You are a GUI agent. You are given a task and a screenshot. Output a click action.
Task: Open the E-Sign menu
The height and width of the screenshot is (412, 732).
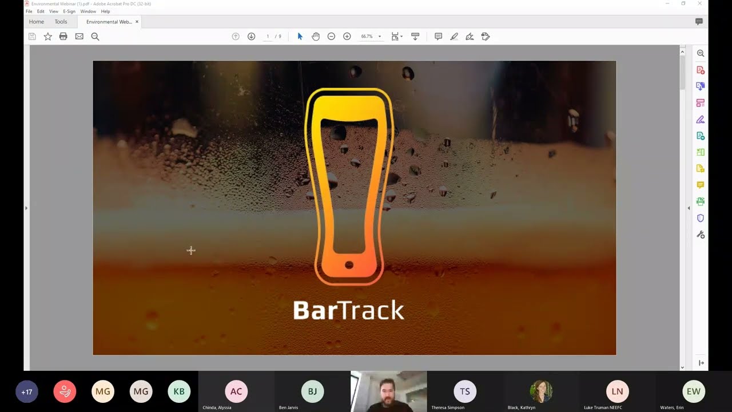click(69, 11)
